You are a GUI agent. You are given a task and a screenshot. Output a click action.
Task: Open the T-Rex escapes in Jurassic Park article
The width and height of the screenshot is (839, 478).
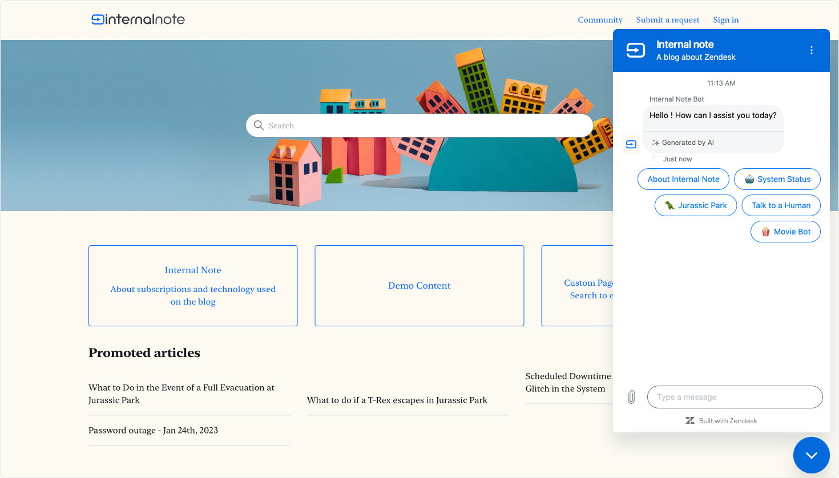click(x=397, y=400)
